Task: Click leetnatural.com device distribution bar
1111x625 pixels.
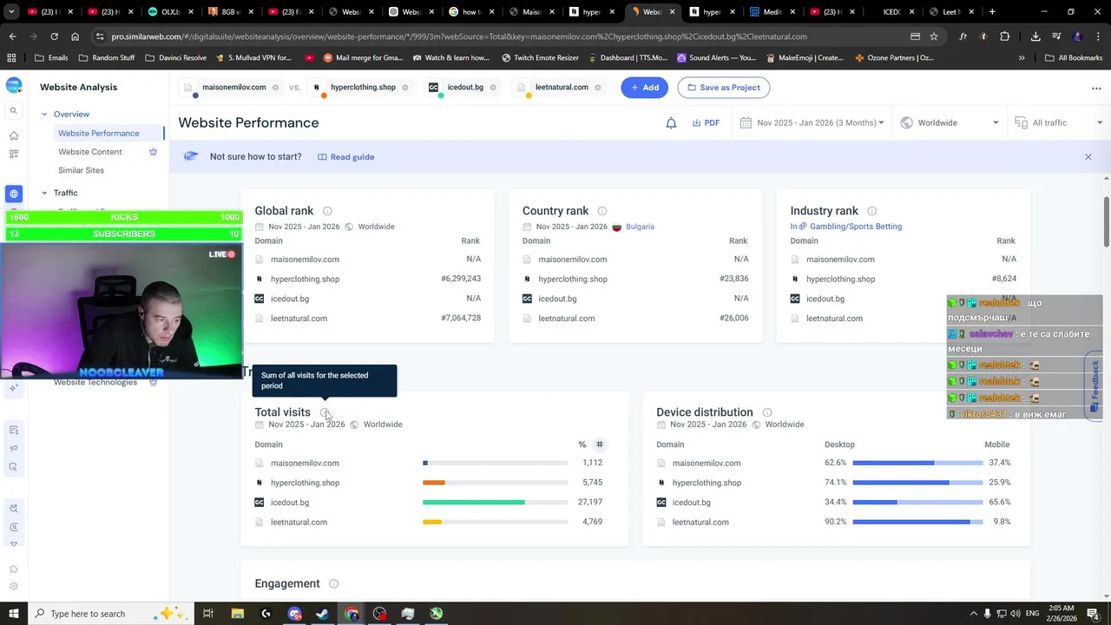Action: (x=918, y=523)
